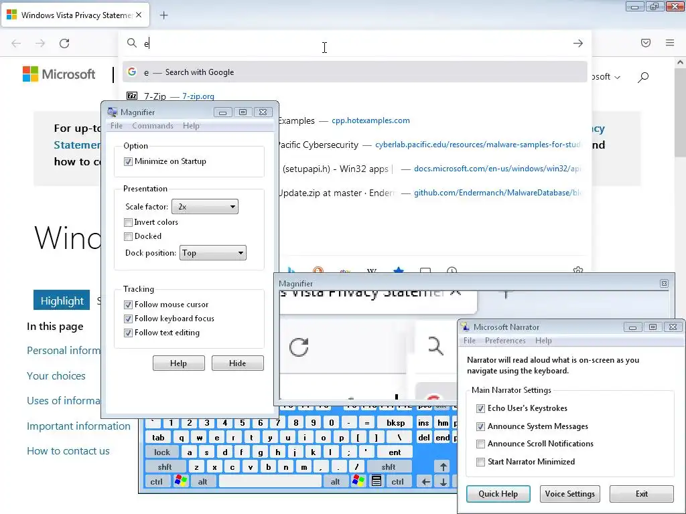This screenshot has width=686, height=514.
Task: Enable Announce Scroll Notifications in Narrator
Action: [x=480, y=444]
